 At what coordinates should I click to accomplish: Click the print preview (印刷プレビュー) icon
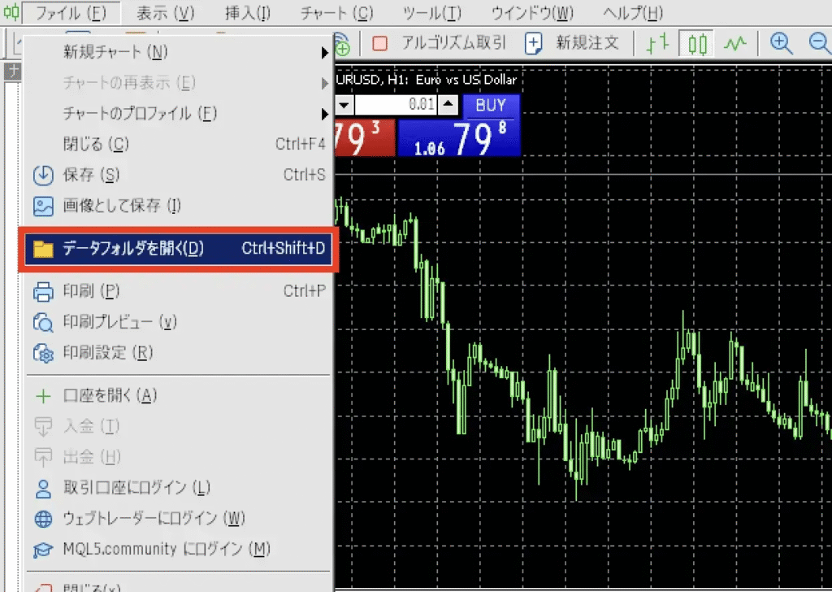tap(41, 322)
